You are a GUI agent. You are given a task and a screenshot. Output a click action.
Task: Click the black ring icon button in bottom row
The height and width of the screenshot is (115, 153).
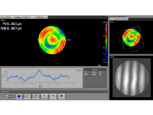click(61, 97)
